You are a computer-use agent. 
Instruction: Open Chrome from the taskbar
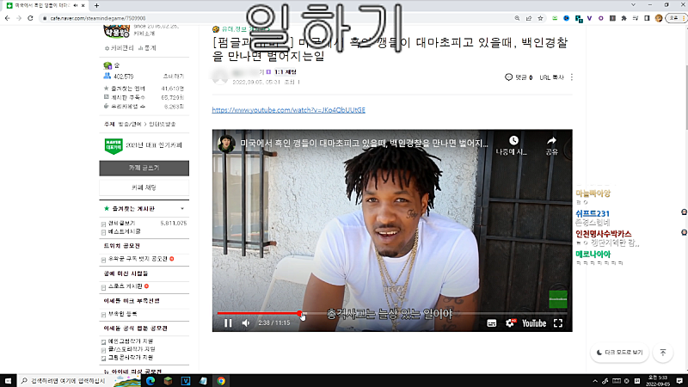click(x=221, y=379)
